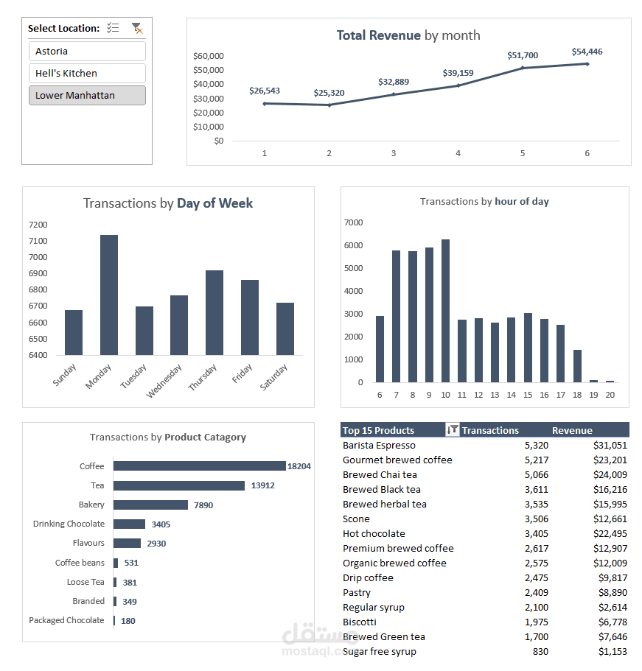Screen dimensions: 642x671
Task: Select the Drip coffee product cell
Action: click(368, 577)
